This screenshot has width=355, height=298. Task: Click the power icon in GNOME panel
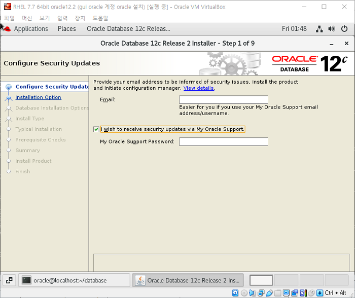pos(343,29)
